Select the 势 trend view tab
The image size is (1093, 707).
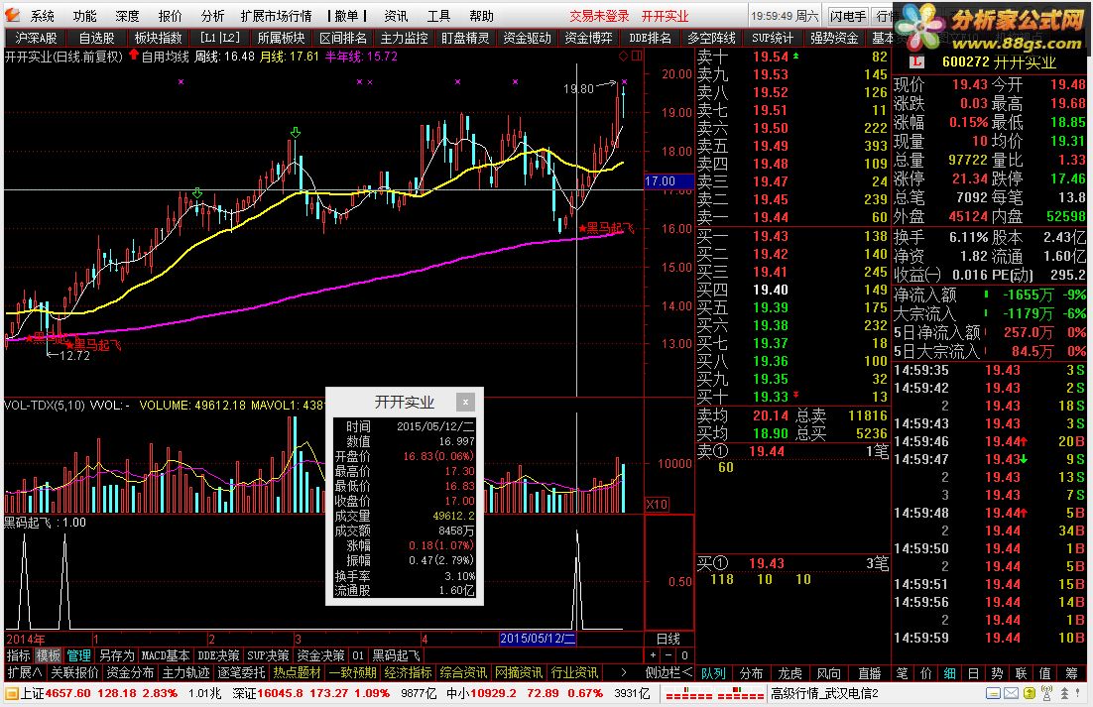click(x=997, y=673)
